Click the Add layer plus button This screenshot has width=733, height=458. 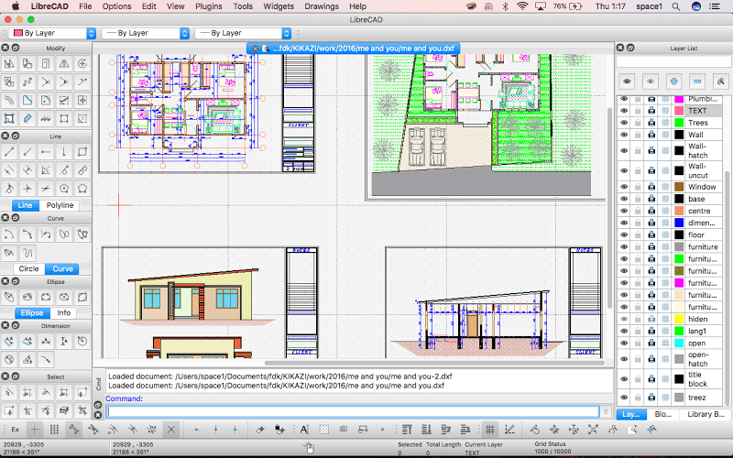[674, 81]
